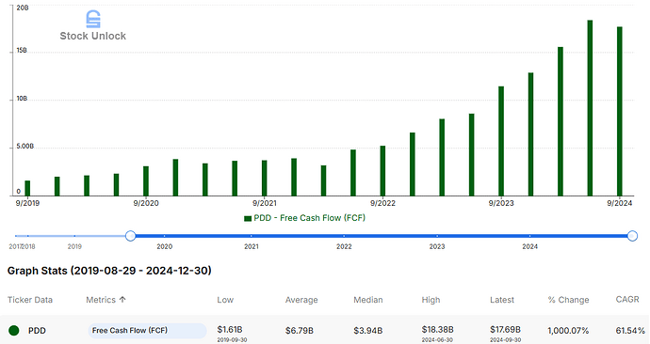The image size is (650, 344).
Task: Select the right range slider handle
Action: point(632,236)
